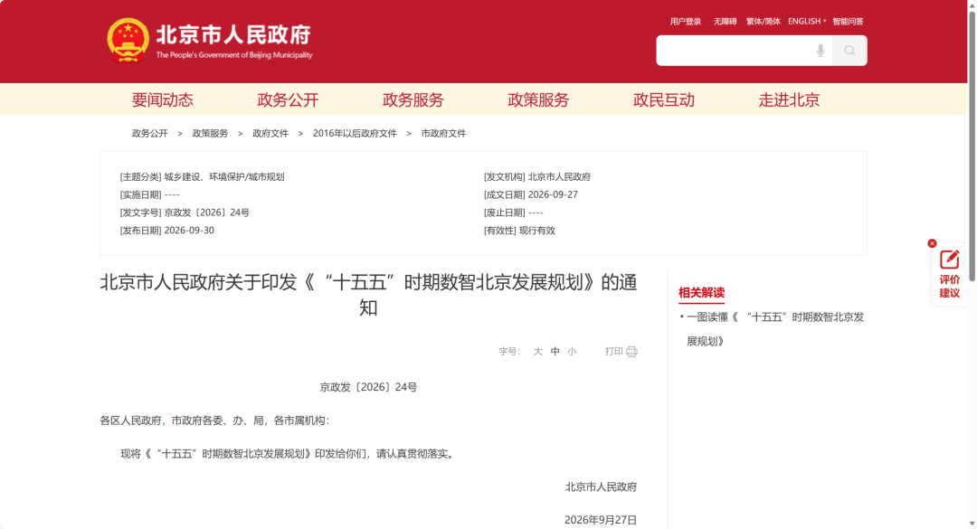
Task: Click the national emblem logo
Action: (x=128, y=41)
